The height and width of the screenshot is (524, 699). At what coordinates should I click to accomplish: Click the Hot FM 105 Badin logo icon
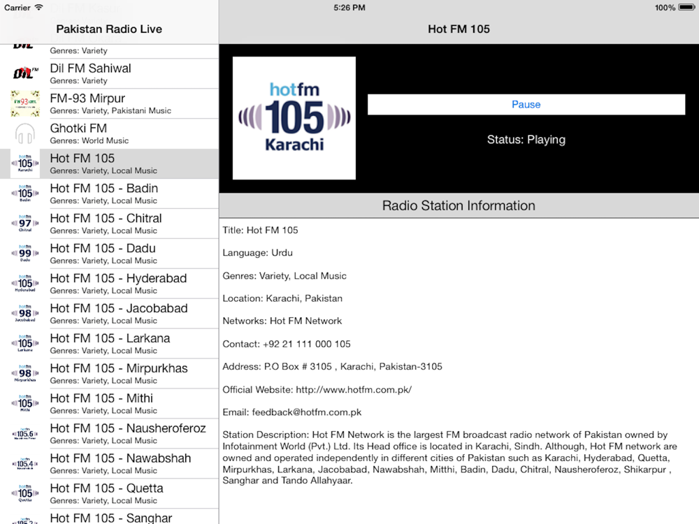[x=25, y=194]
